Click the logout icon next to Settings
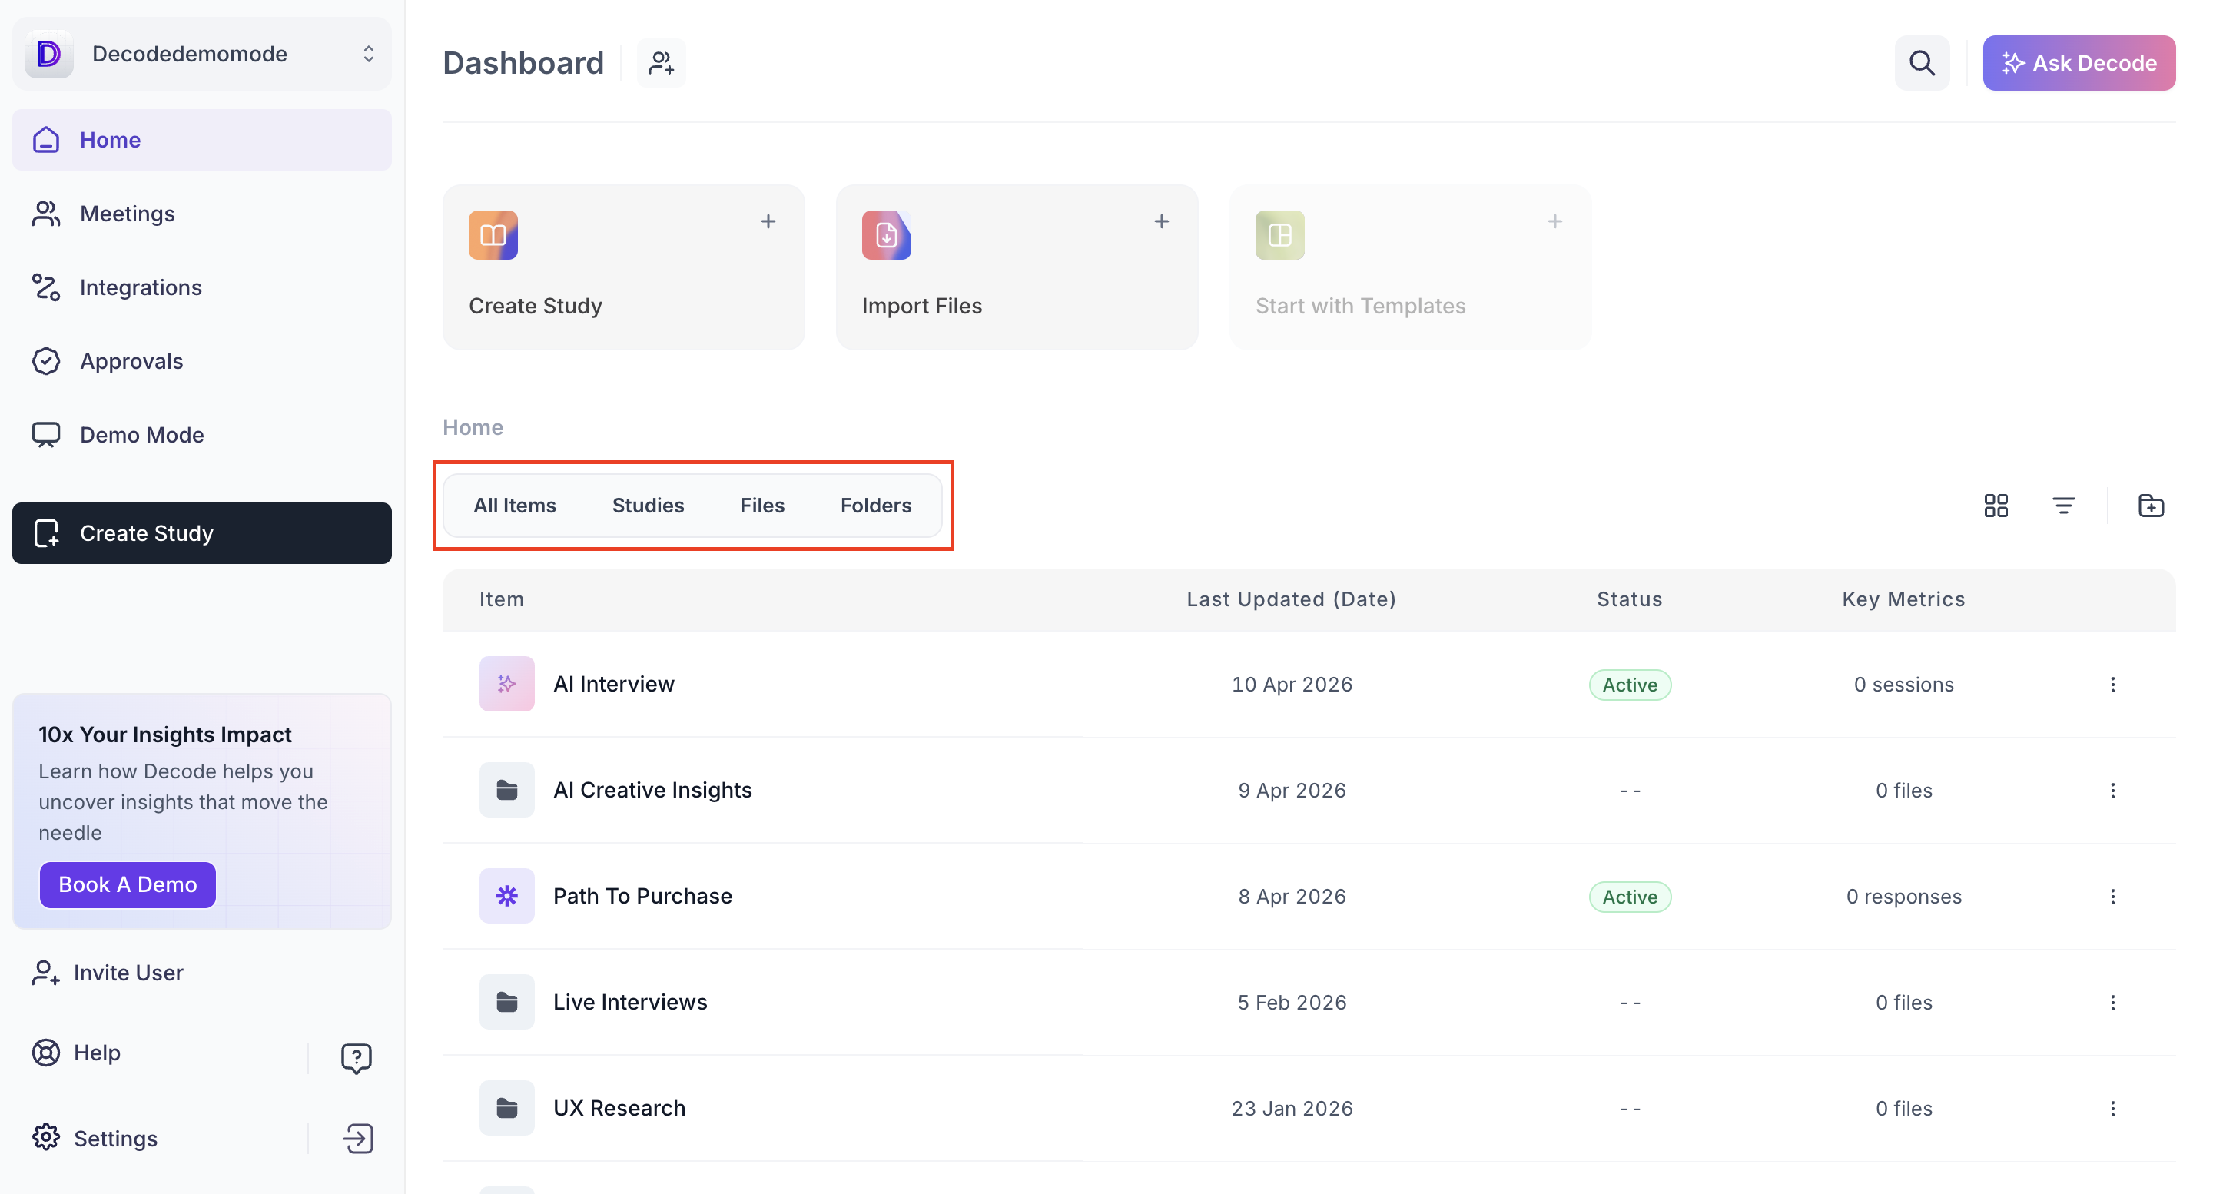2213x1194 pixels. tap(357, 1138)
